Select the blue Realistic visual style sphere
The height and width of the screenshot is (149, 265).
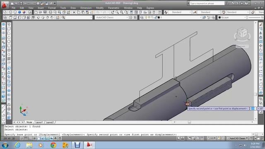click(x=19, y=12)
